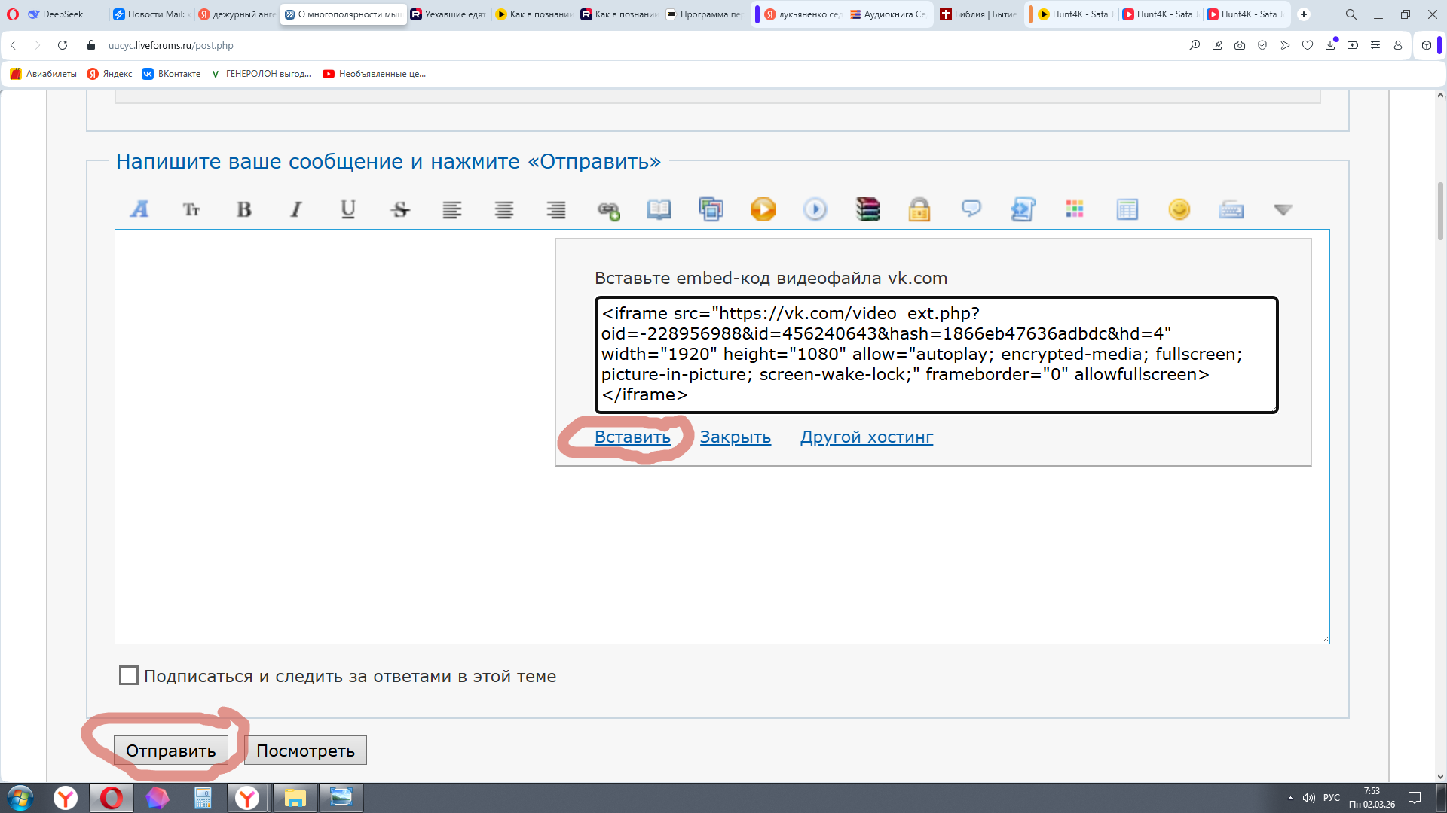Click the orange video insert icon
Screen dimensions: 1447x813
coord(763,209)
